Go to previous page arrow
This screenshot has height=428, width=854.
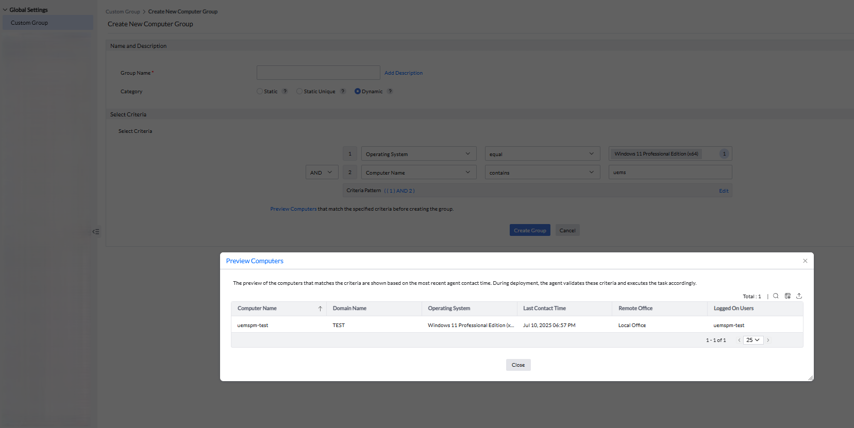click(x=739, y=340)
